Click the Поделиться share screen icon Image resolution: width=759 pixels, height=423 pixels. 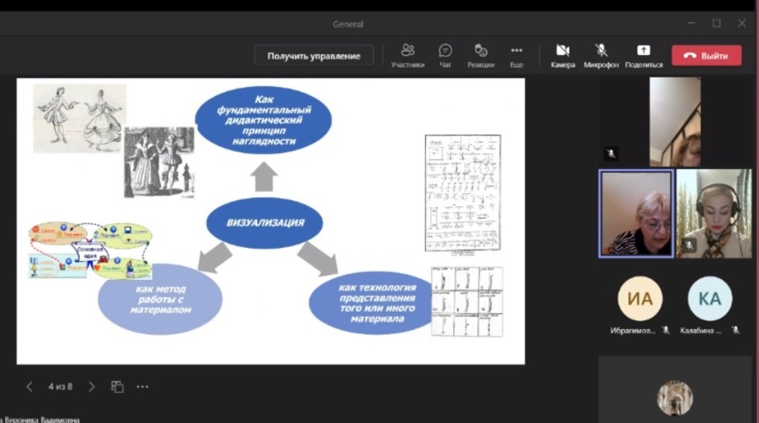click(644, 55)
